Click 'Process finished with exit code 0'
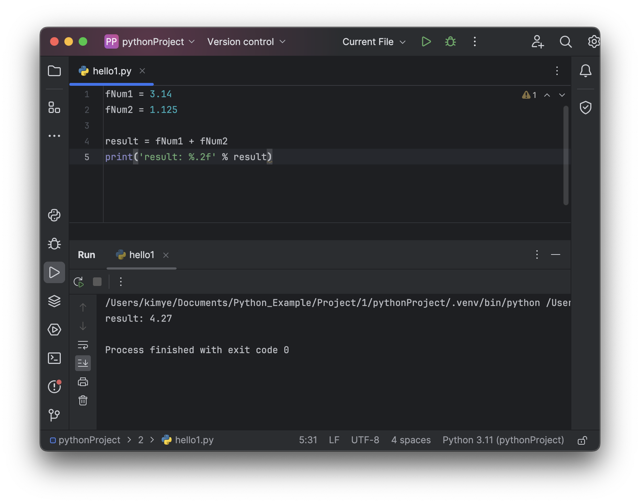The image size is (640, 504). (x=197, y=350)
